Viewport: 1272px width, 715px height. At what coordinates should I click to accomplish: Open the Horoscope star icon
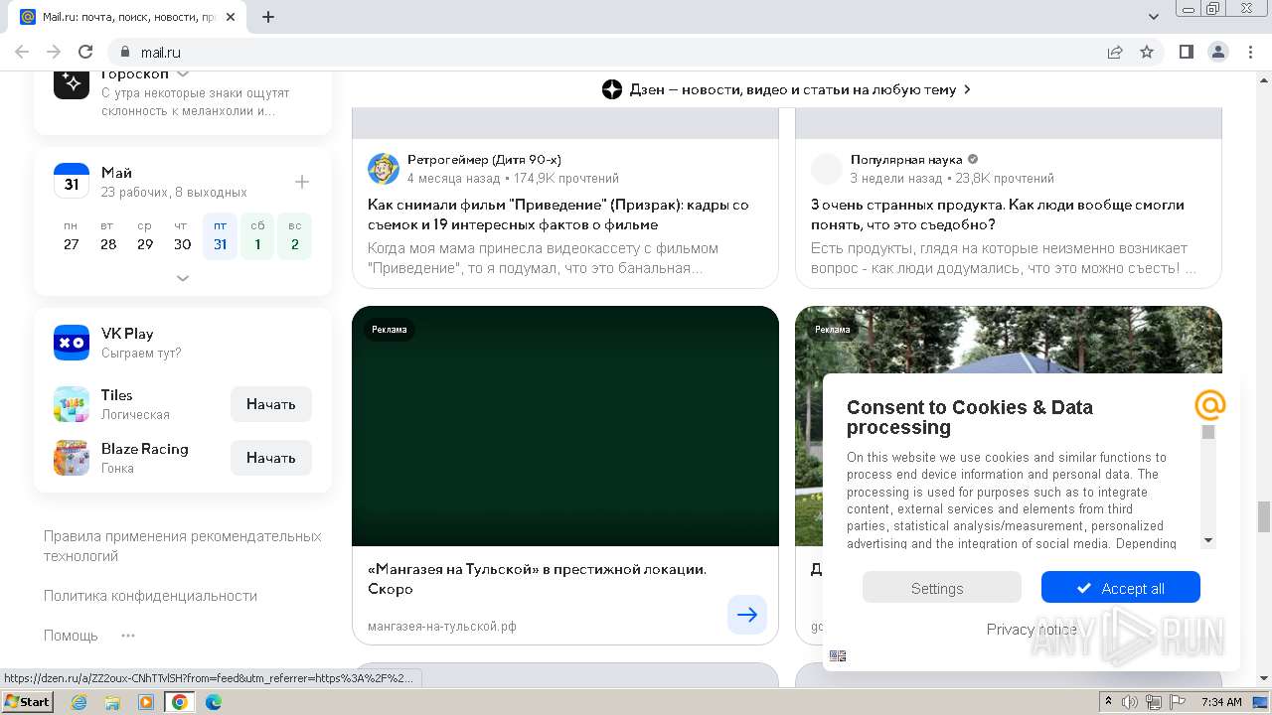pos(72,83)
